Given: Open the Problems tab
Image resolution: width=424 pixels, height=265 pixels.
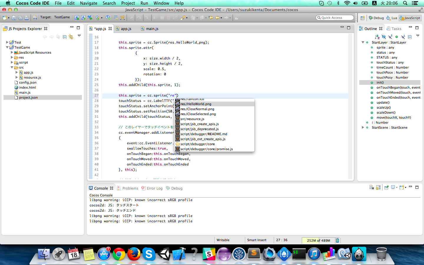Looking at the screenshot, I should tap(127, 188).
